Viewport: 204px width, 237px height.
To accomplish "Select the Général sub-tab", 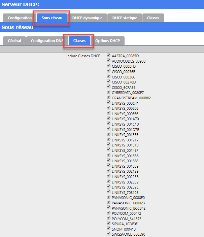I will [x=14, y=41].
